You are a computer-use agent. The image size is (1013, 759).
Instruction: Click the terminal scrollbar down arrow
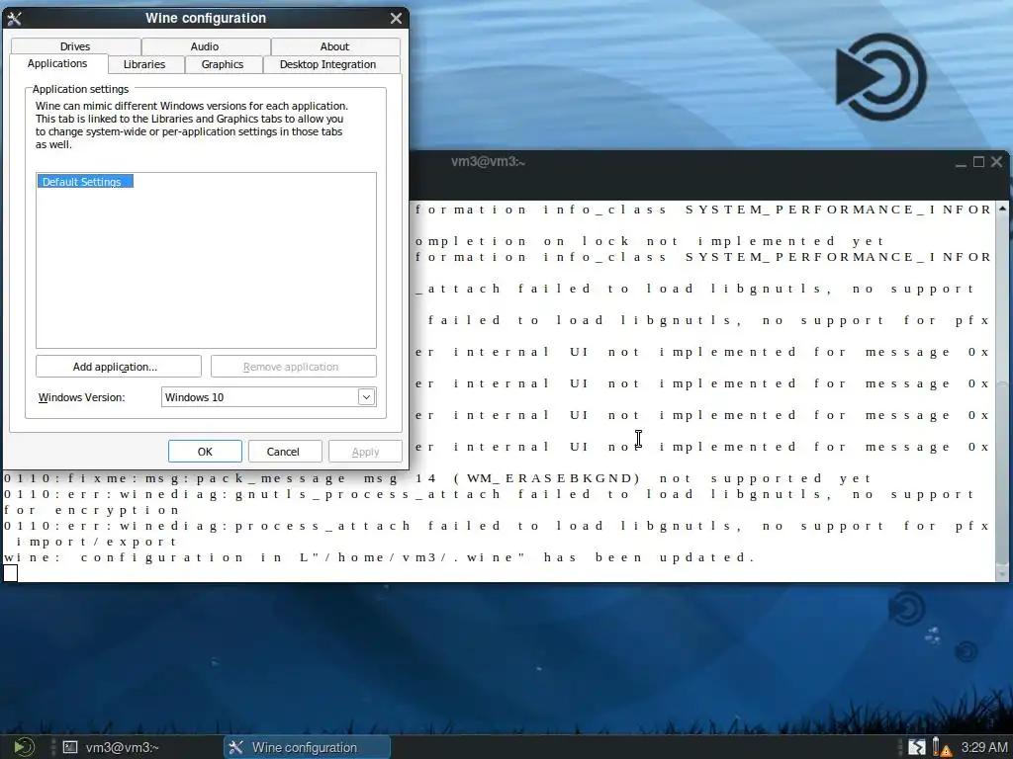click(x=1002, y=574)
